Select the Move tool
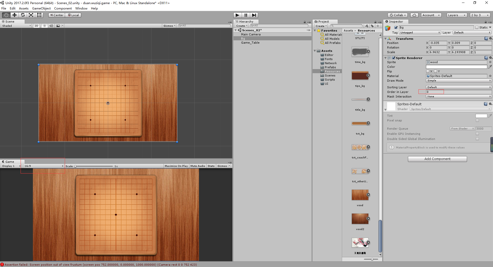The height and width of the screenshot is (267, 493). [x=14, y=15]
